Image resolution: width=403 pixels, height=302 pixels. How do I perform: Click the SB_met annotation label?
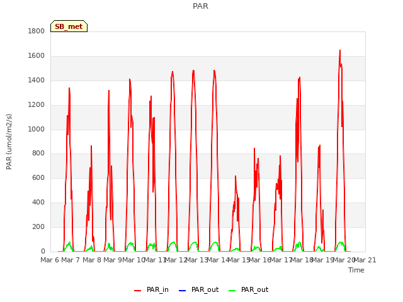click(69, 26)
